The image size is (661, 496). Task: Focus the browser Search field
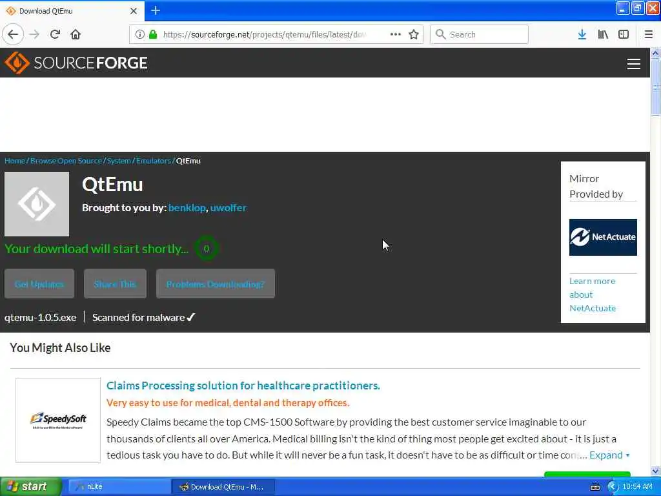point(479,34)
